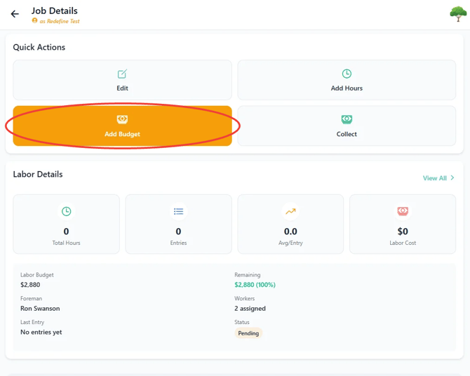Click the Foreman field label
Image resolution: width=470 pixels, height=376 pixels.
(x=31, y=298)
